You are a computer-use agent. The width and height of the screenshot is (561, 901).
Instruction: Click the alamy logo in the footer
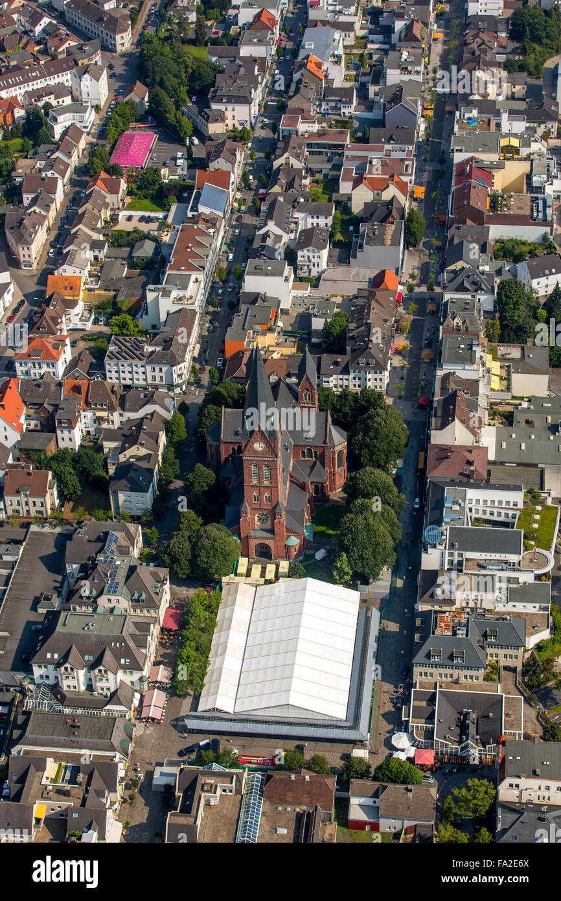[x=65, y=872]
